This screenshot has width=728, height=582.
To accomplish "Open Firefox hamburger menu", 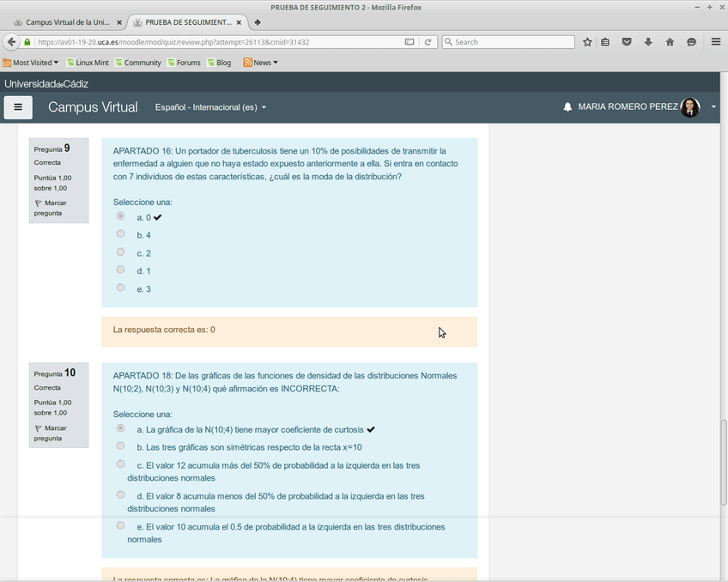I will tap(715, 42).
